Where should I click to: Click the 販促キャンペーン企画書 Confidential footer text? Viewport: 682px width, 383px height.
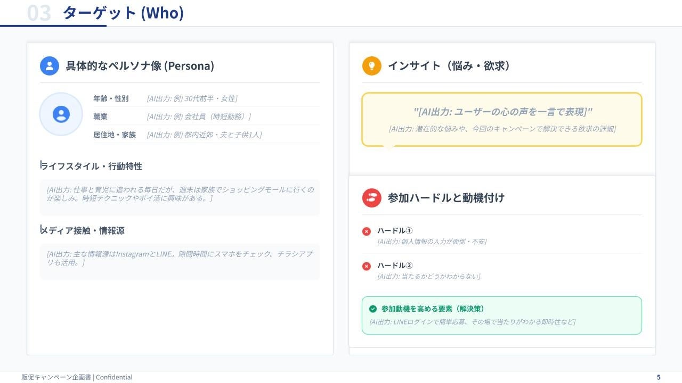pyautogui.click(x=77, y=377)
